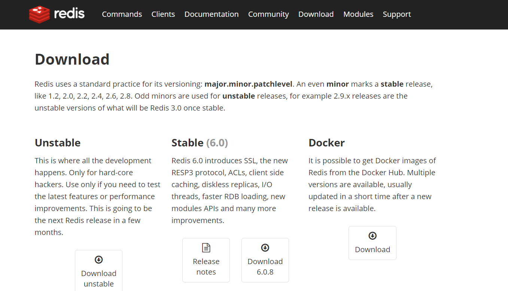Open the Modules nav item
The image size is (508, 291).
click(x=358, y=14)
